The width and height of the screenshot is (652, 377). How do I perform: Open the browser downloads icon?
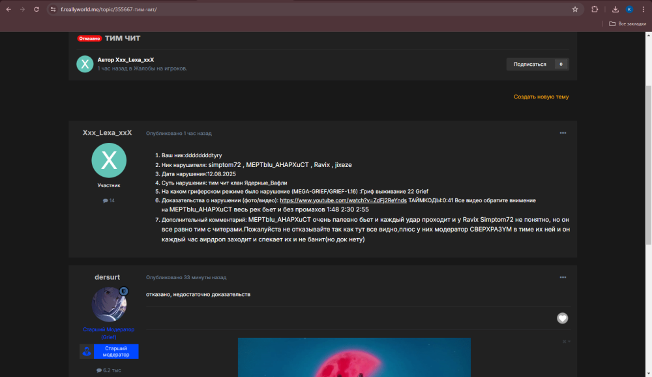tap(615, 9)
